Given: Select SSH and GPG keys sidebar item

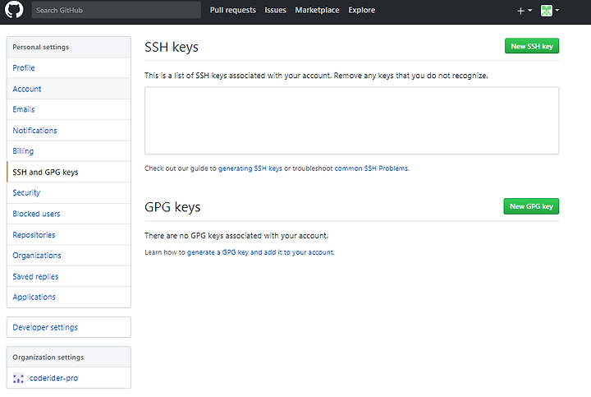Looking at the screenshot, I should pyautogui.click(x=69, y=172).
